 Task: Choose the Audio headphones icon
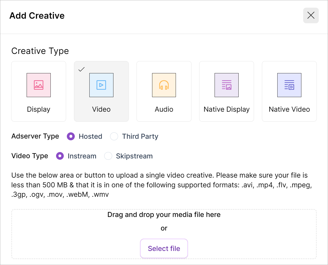164,85
